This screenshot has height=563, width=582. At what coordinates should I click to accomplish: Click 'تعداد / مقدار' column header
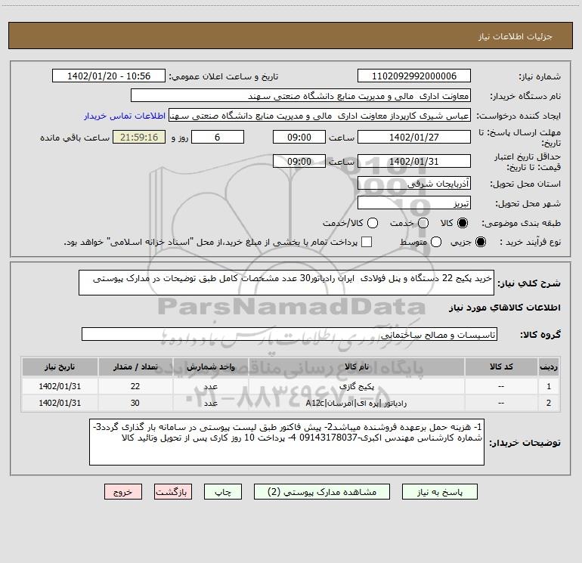pyautogui.click(x=135, y=367)
